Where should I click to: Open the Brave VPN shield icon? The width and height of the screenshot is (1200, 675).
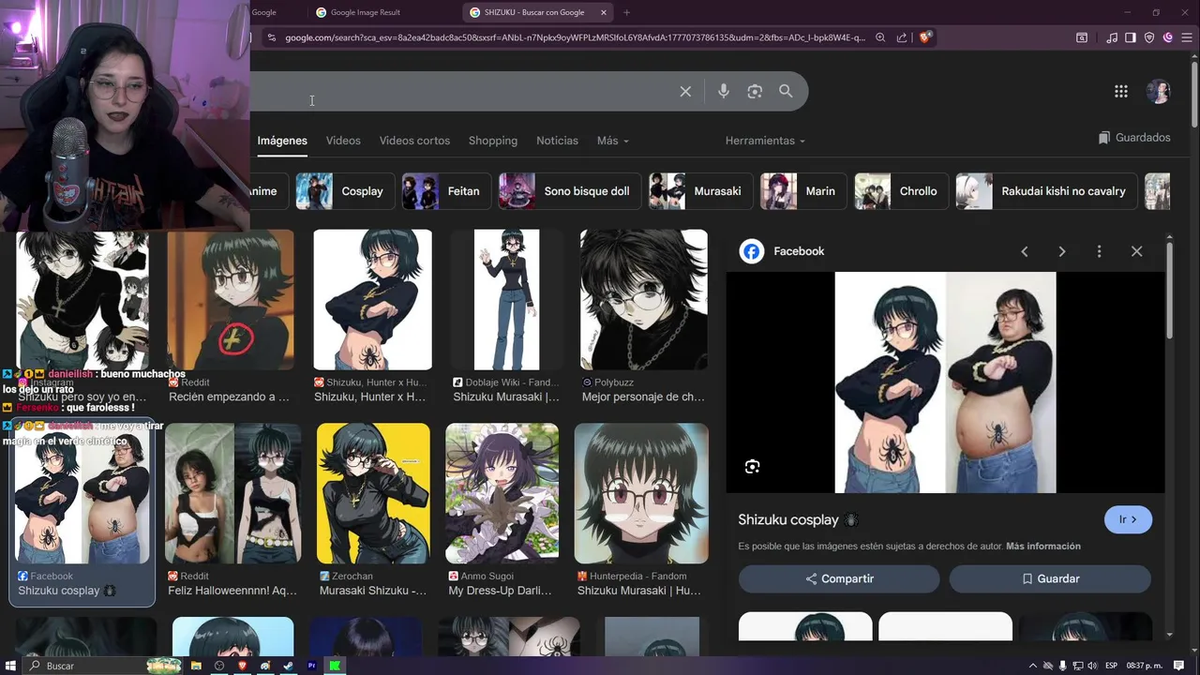[1149, 37]
